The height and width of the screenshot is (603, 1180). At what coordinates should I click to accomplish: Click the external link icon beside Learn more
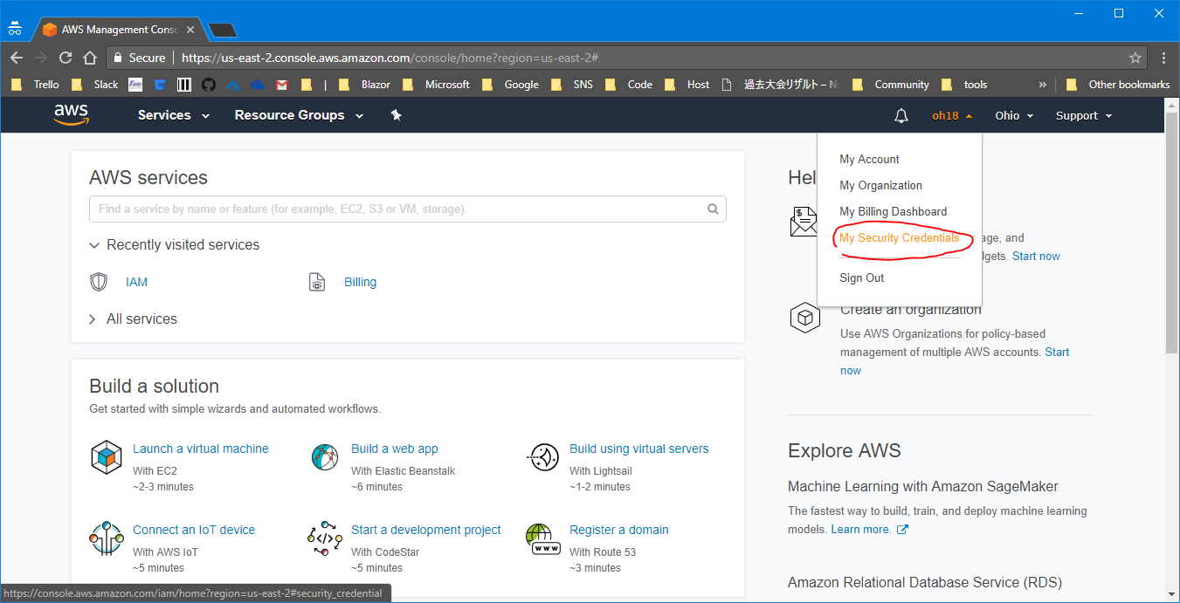coord(902,530)
